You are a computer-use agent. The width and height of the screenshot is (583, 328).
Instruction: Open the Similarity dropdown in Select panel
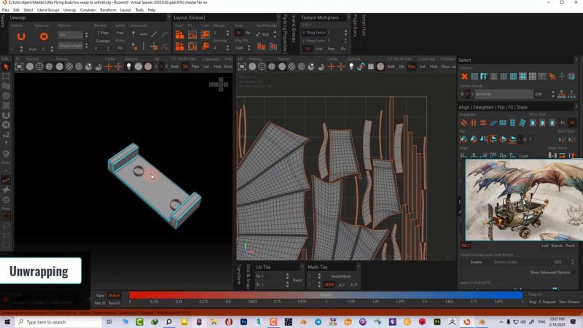503,94
